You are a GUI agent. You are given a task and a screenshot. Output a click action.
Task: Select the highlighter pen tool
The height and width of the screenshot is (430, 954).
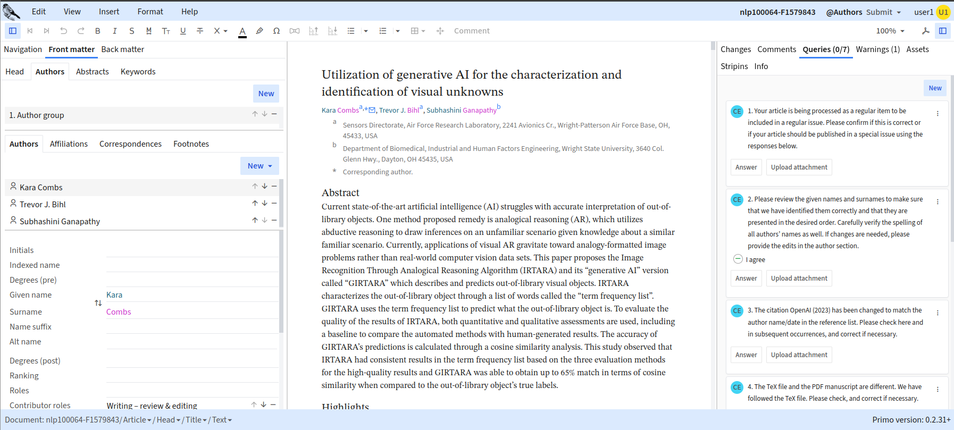click(260, 31)
